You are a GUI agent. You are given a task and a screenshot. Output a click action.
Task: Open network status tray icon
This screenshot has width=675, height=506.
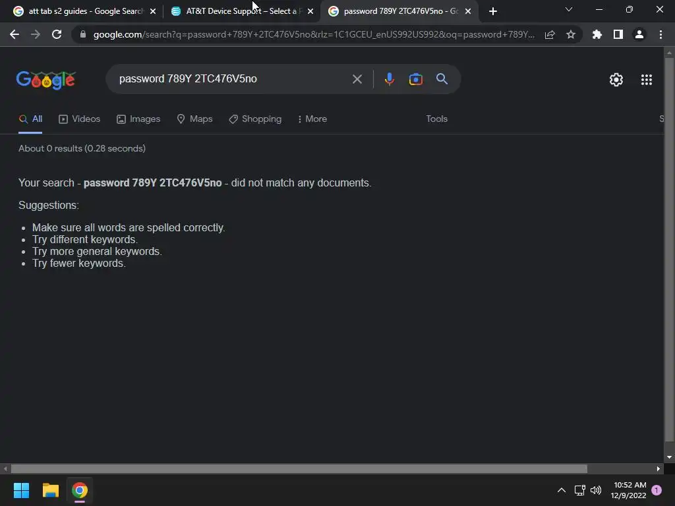[579, 490]
